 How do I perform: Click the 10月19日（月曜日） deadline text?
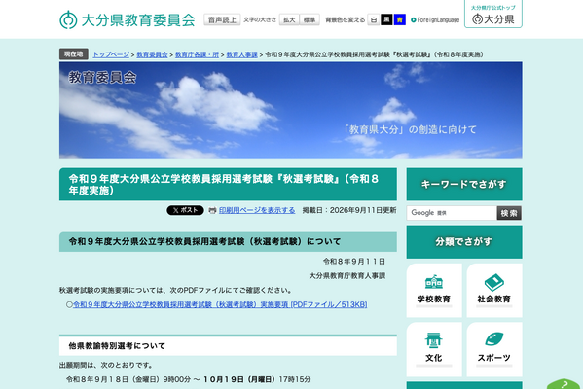tap(239, 379)
